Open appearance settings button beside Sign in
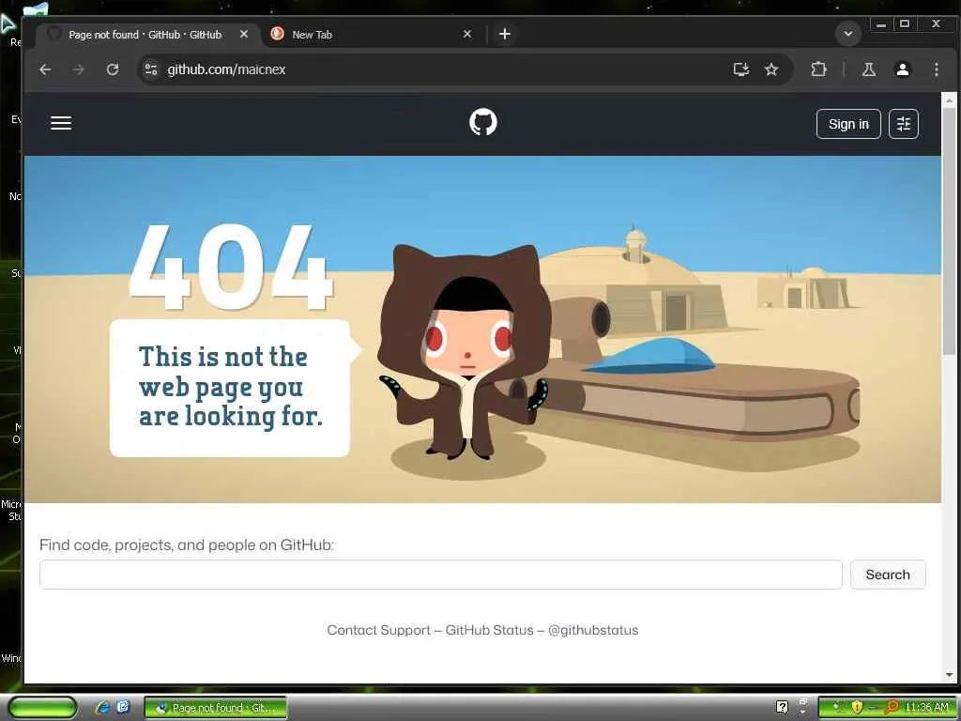 click(x=904, y=124)
